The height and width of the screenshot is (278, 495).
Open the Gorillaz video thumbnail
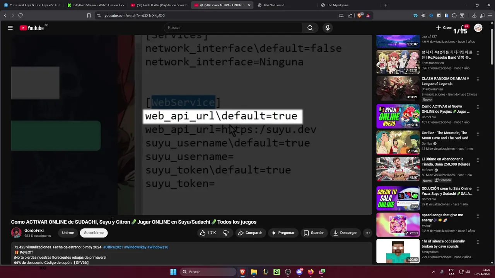click(x=398, y=142)
